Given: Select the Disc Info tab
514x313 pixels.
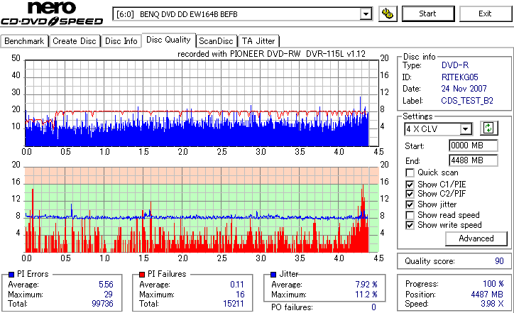Looking at the screenshot, I should tap(121, 41).
